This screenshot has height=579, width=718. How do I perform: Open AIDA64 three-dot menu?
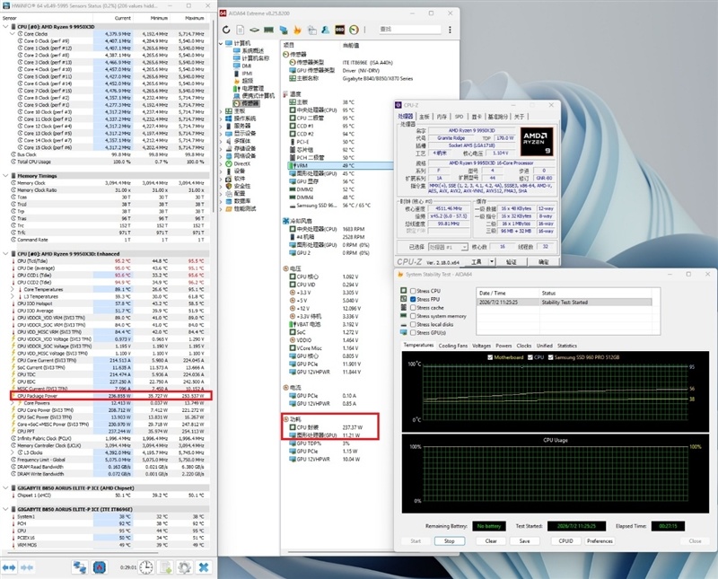click(x=450, y=30)
